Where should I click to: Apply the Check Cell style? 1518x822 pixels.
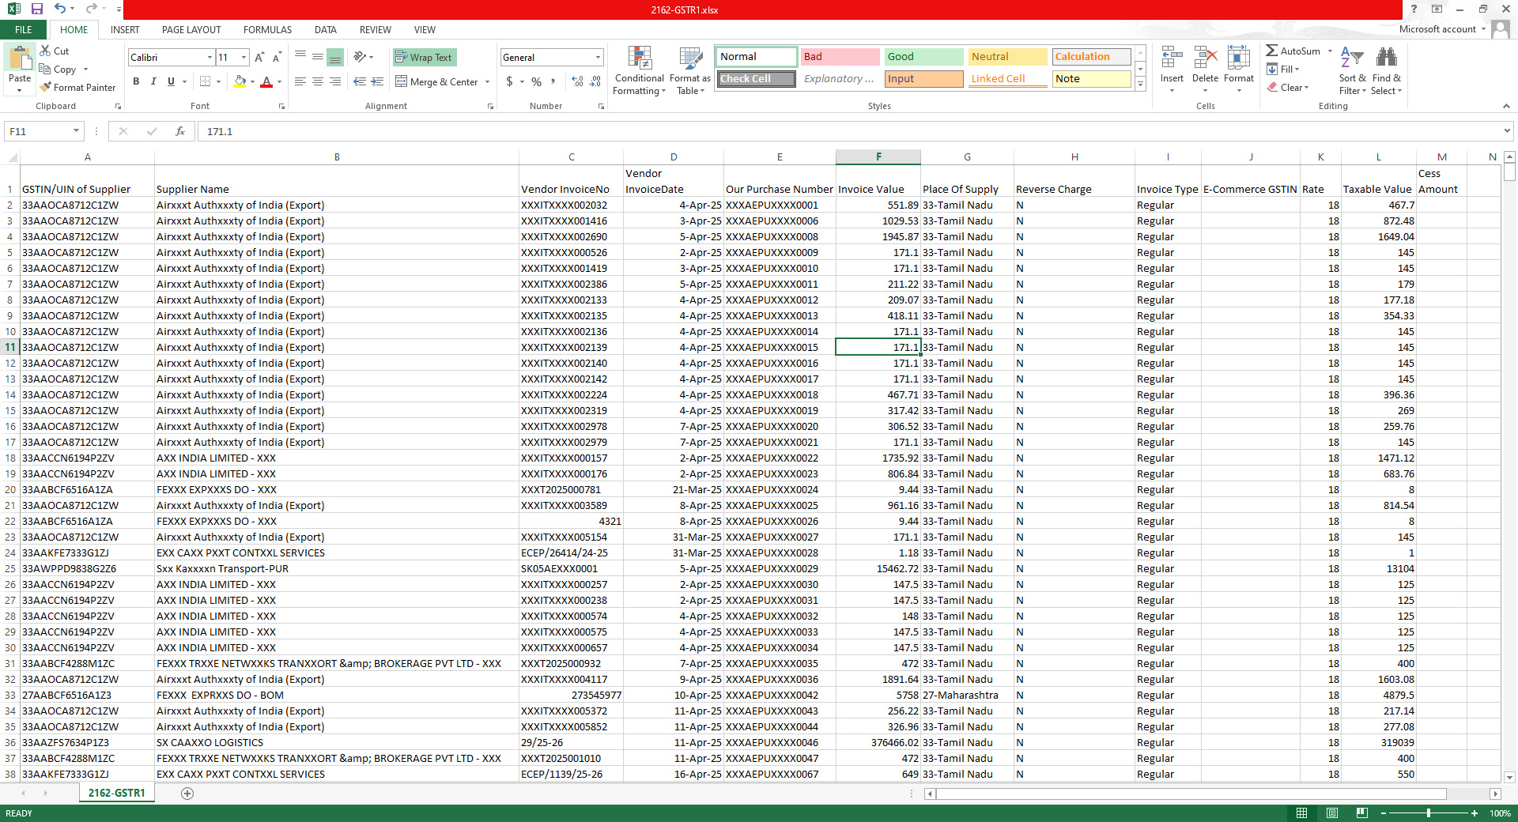[x=756, y=79]
